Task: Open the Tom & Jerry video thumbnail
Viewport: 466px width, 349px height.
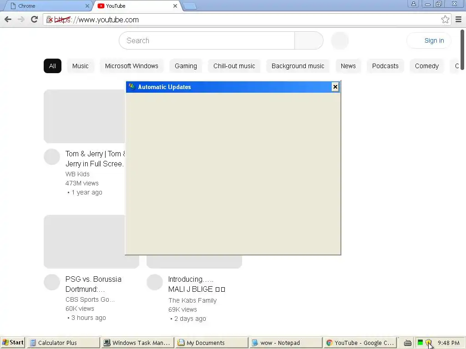Action: 84,116
